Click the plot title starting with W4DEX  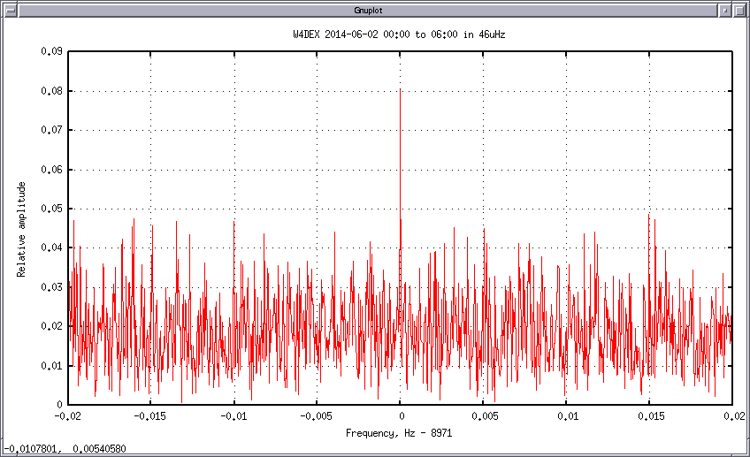click(400, 34)
